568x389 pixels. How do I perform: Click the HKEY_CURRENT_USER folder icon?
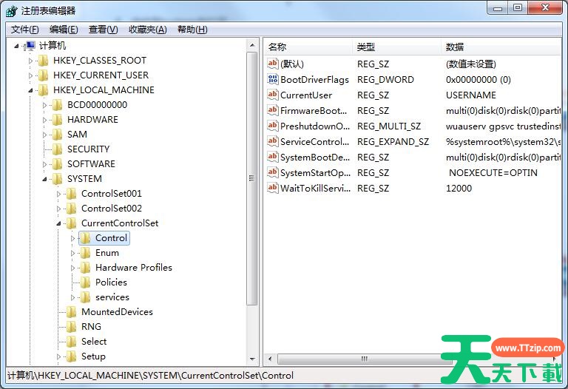pyautogui.click(x=43, y=75)
